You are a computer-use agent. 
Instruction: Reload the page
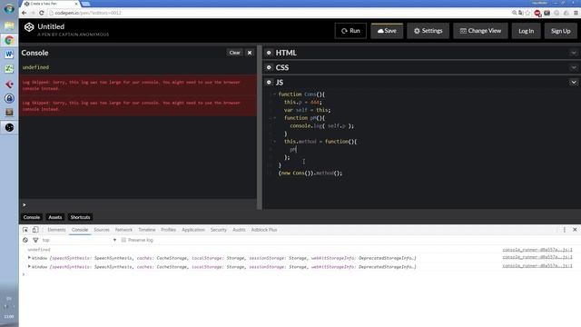click(42, 13)
